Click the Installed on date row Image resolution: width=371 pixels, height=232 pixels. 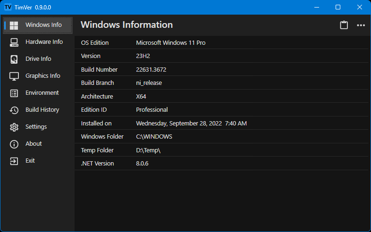(191, 124)
